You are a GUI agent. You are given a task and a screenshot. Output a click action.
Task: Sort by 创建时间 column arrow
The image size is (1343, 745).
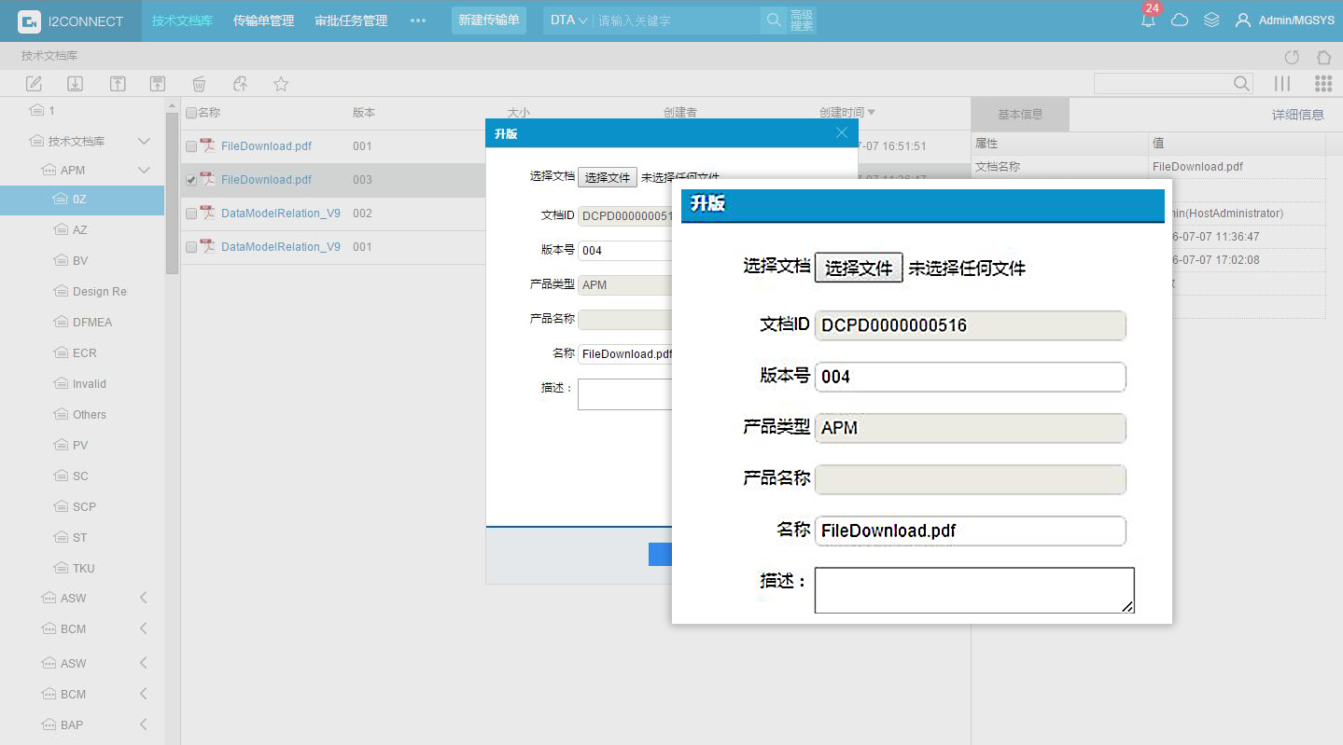tap(872, 112)
